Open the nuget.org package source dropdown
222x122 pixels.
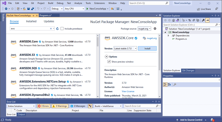(144, 29)
